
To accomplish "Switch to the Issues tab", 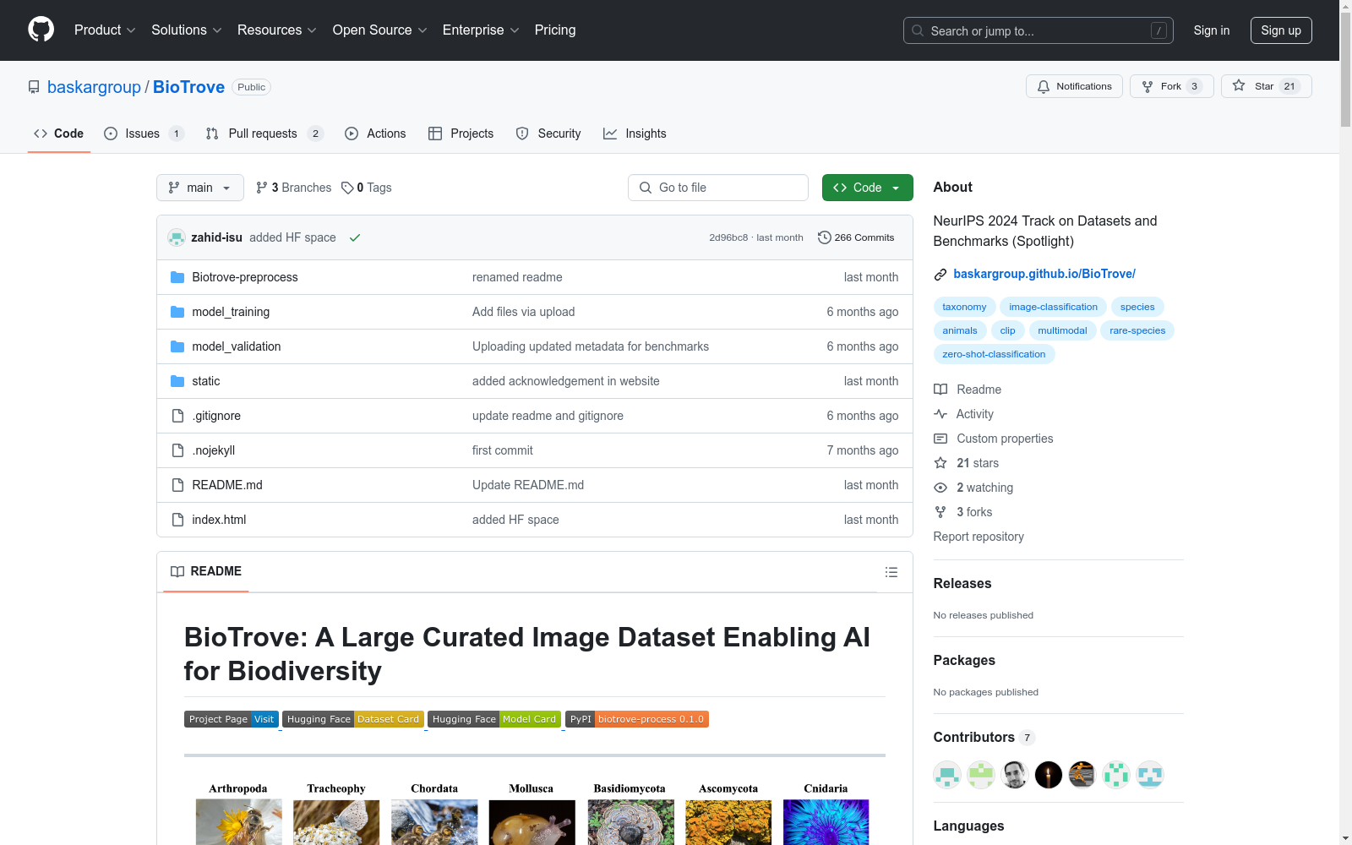I will [144, 134].
